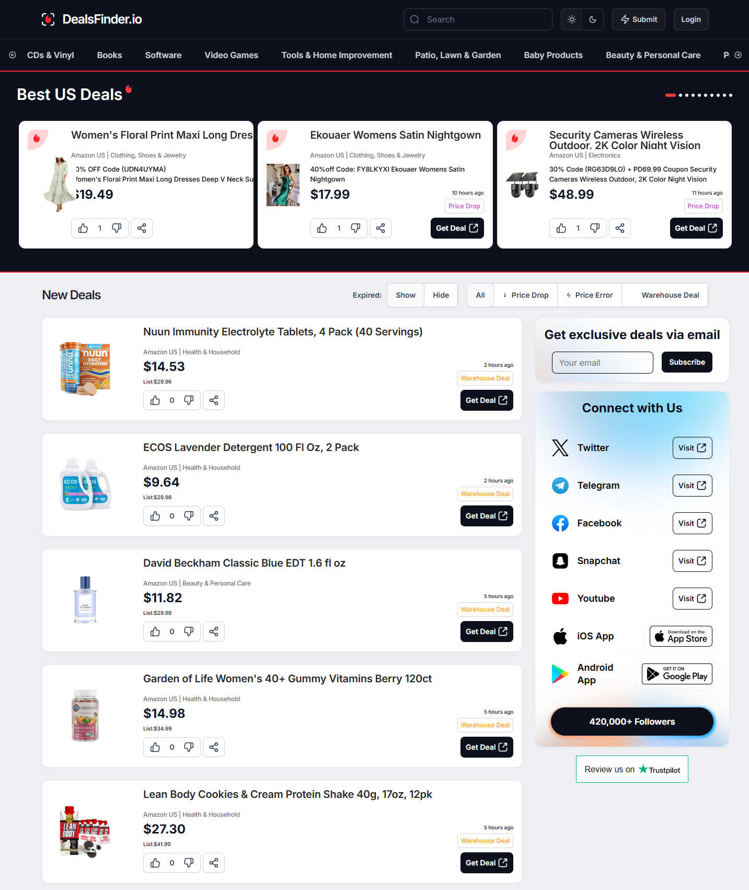Viewport: 749px width, 890px height.
Task: Jump to first carousel indicator in Best Deals
Action: tap(671, 95)
